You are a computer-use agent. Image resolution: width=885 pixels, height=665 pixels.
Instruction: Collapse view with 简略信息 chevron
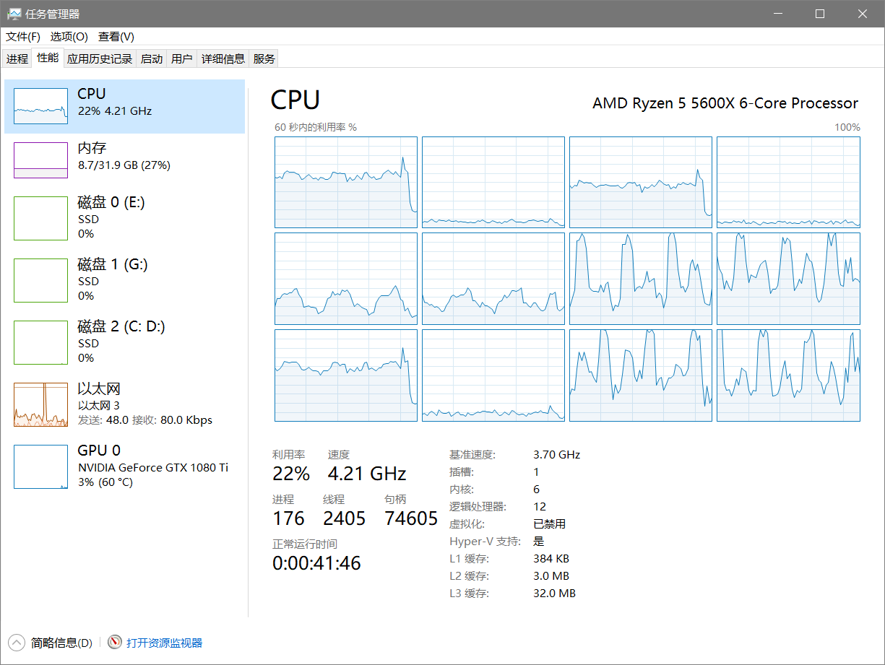pyautogui.click(x=16, y=643)
